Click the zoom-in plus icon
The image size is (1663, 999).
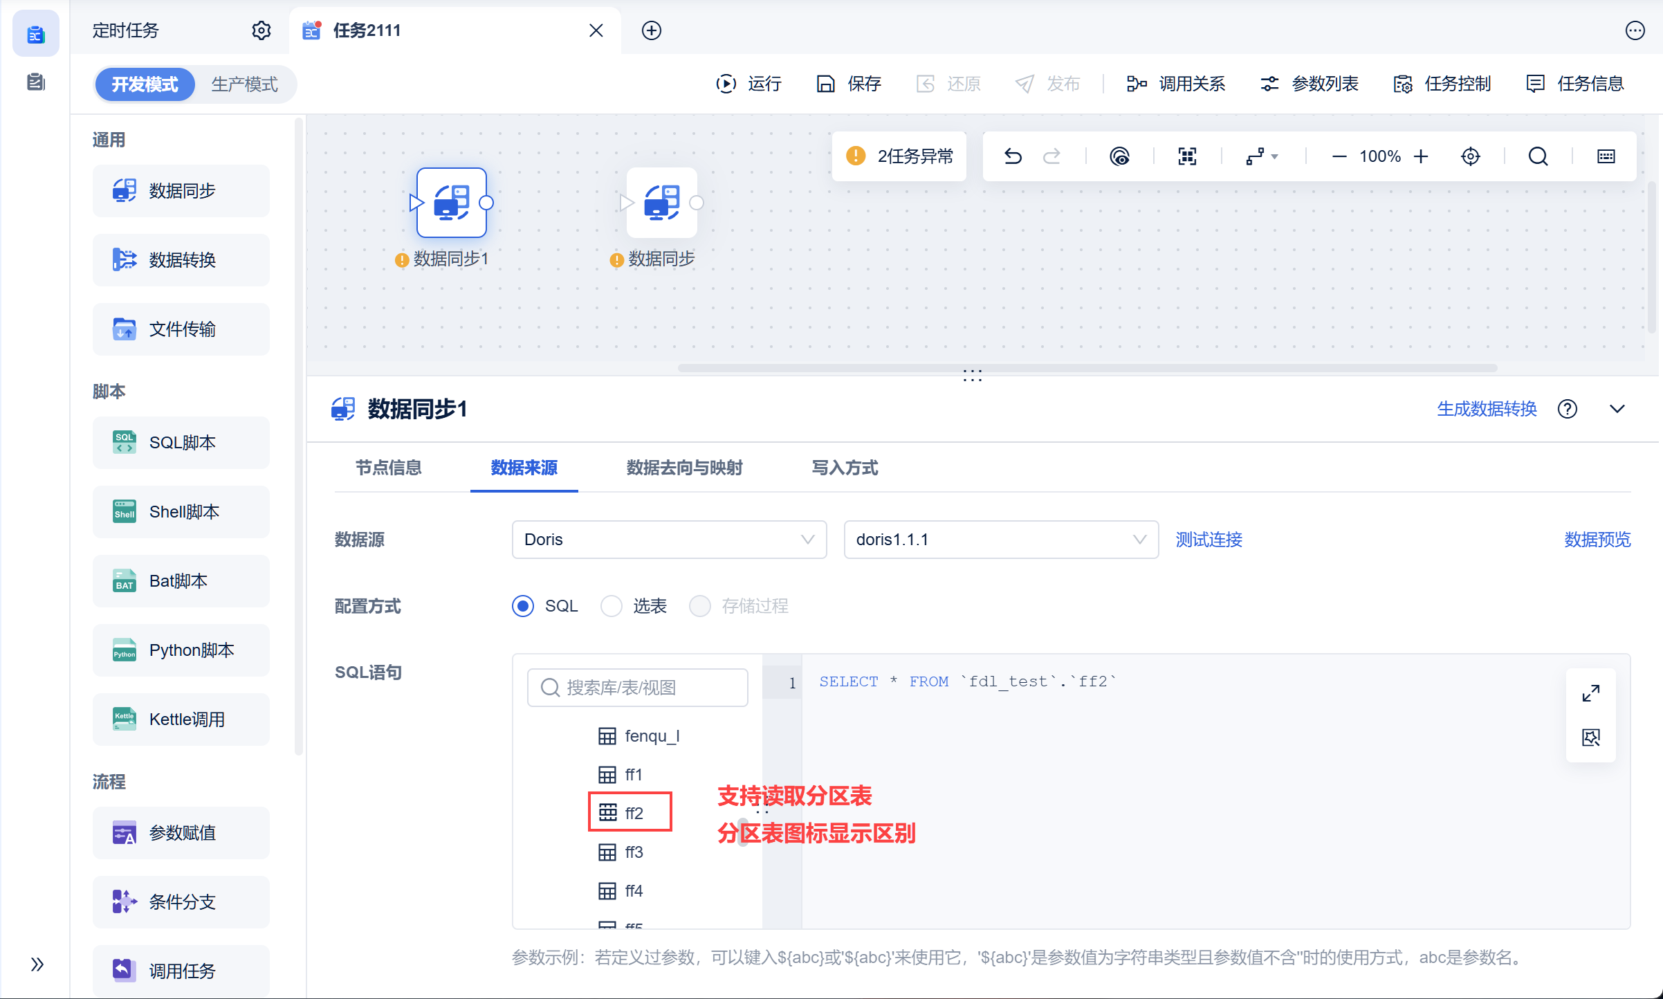click(1421, 156)
